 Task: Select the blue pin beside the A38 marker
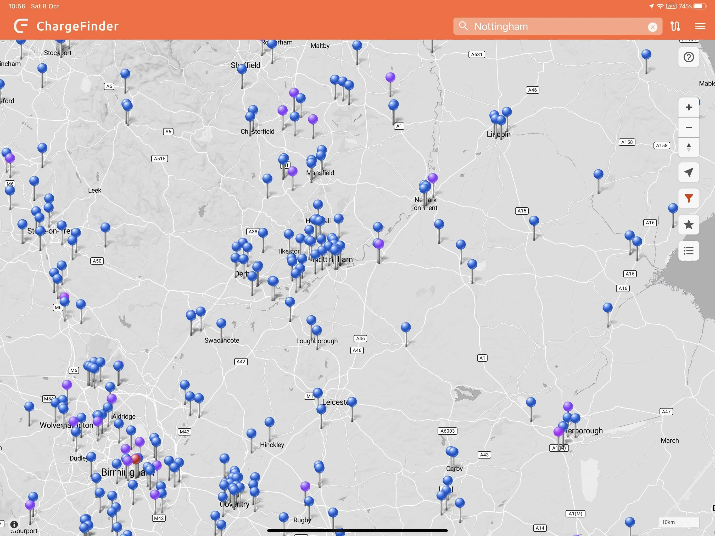[x=263, y=232]
